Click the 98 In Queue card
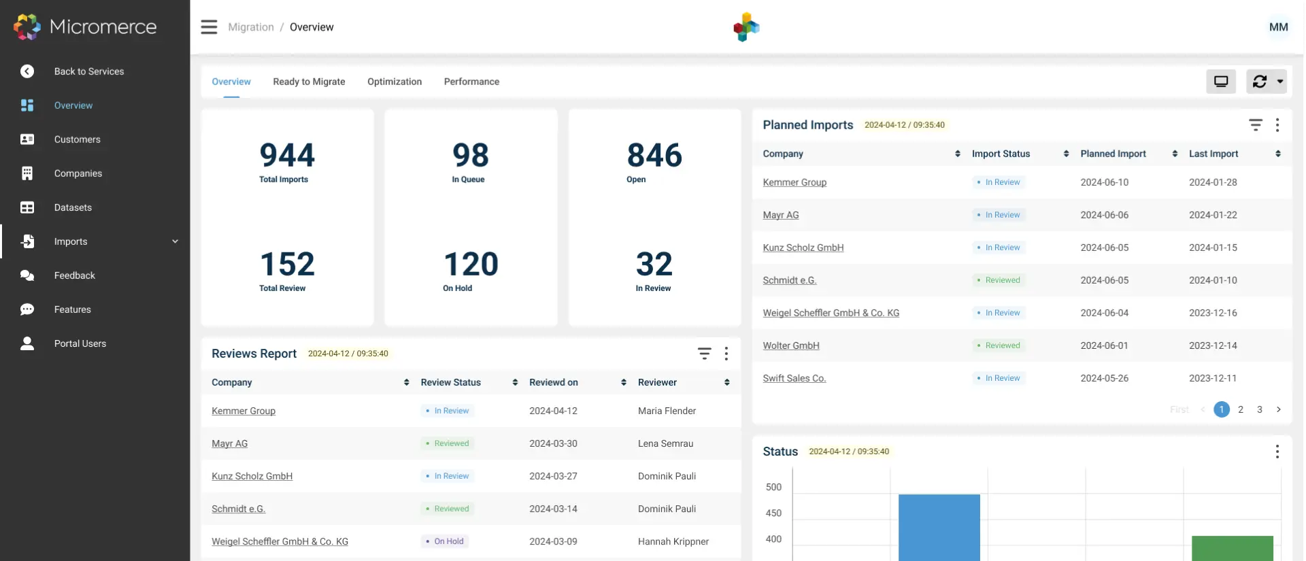The width and height of the screenshot is (1306, 561). (471, 162)
